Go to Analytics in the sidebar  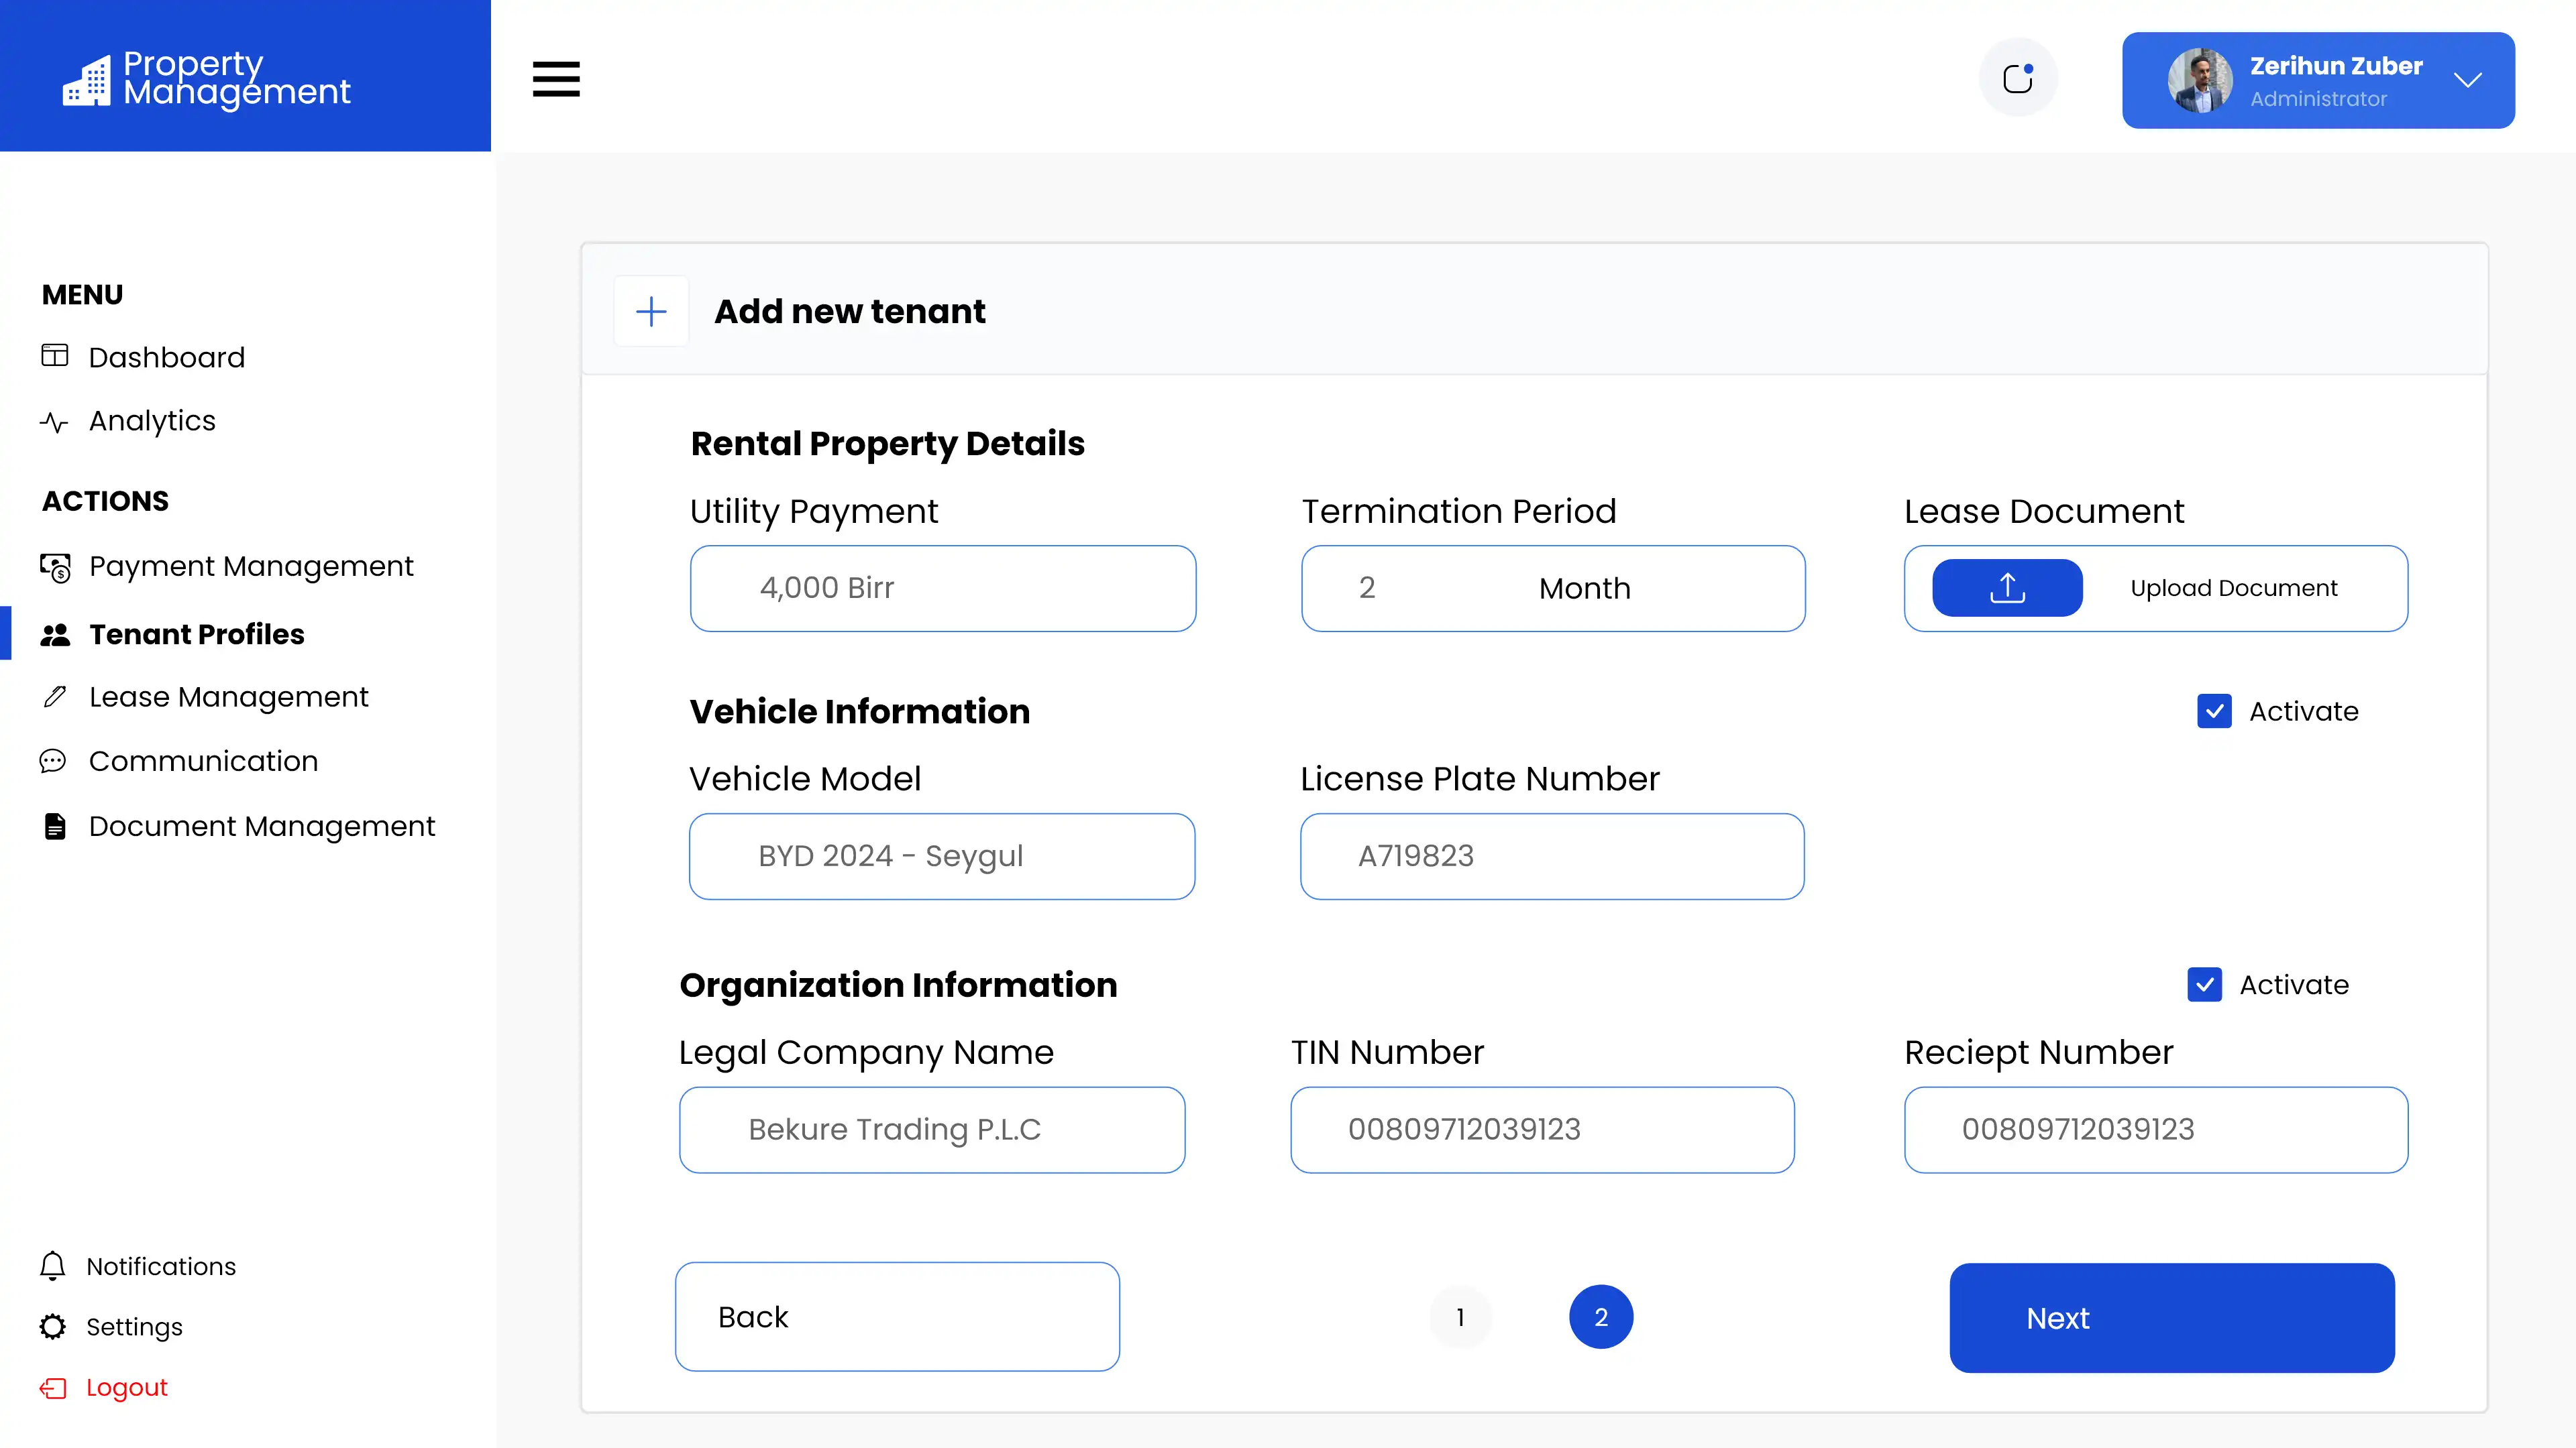click(x=152, y=421)
